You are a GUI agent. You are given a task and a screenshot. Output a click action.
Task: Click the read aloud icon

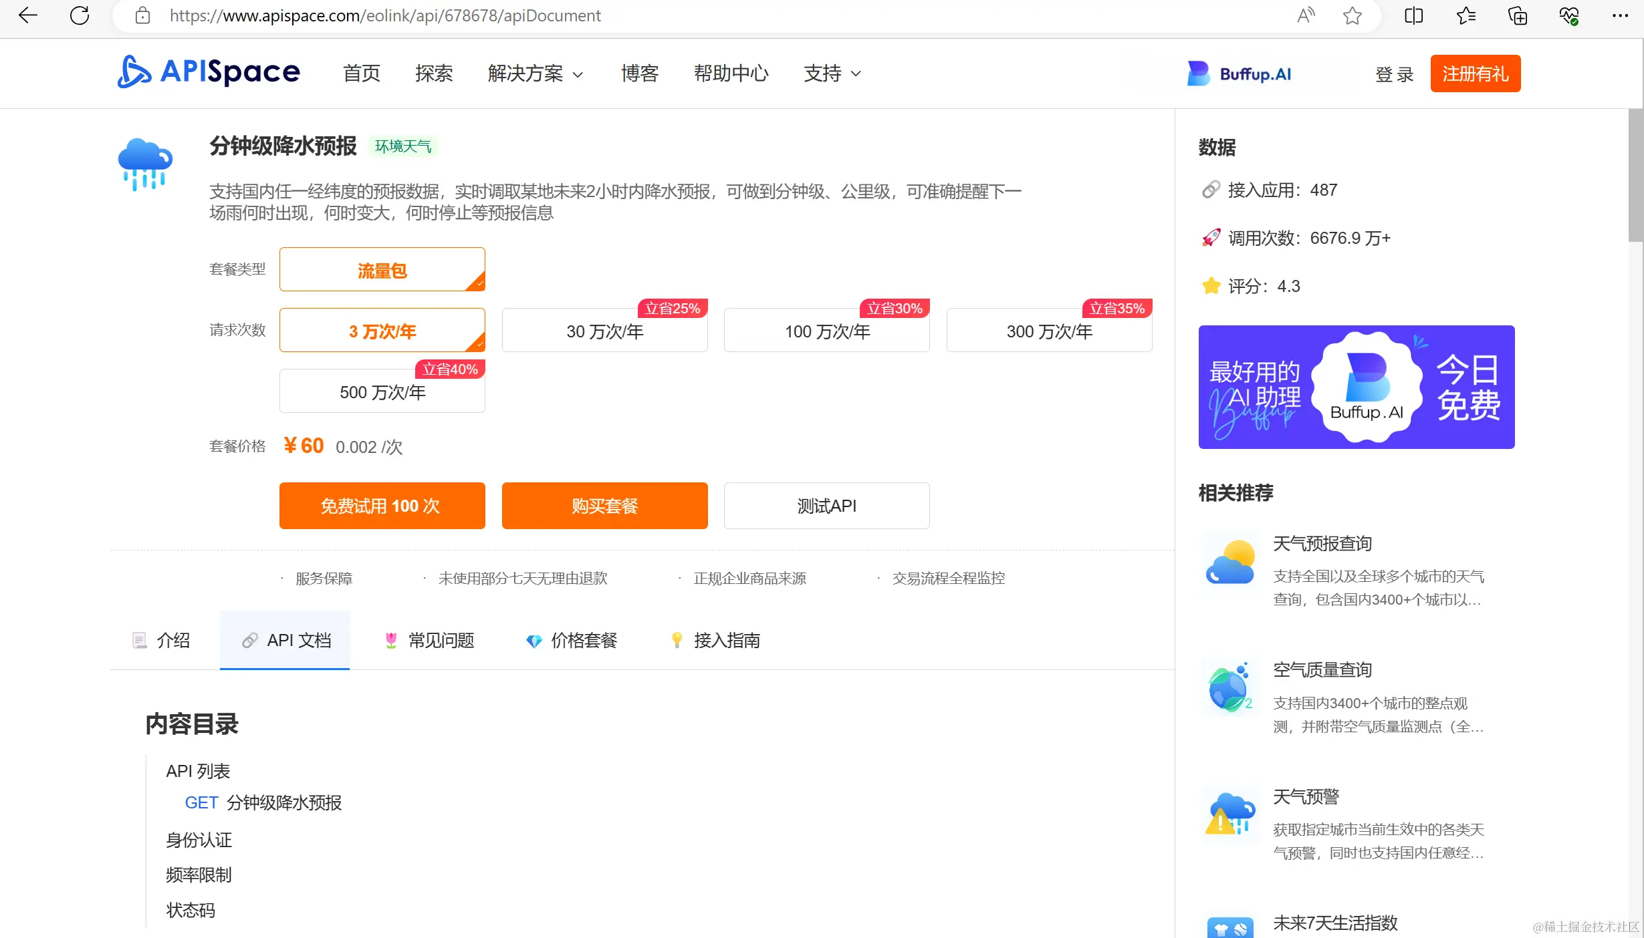(x=1305, y=15)
